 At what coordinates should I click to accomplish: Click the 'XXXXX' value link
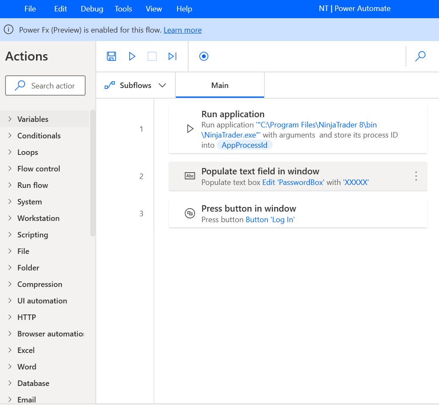click(x=356, y=182)
